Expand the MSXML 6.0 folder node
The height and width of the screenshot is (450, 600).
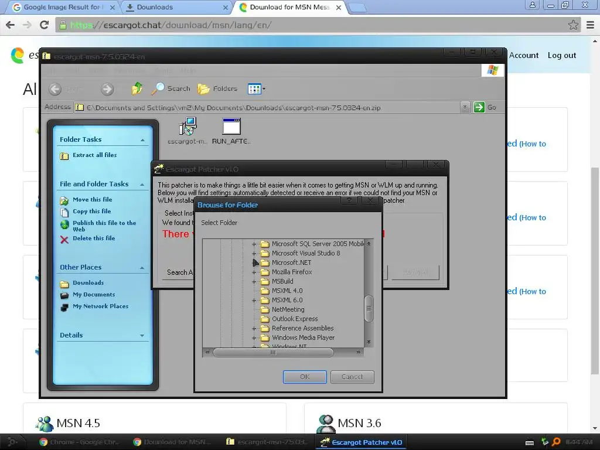pos(254,300)
